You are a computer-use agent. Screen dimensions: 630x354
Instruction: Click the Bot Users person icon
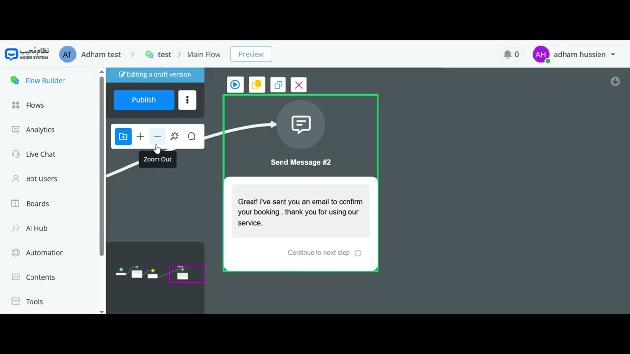coord(16,179)
